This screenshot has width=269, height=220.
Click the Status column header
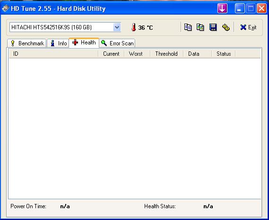click(224, 54)
